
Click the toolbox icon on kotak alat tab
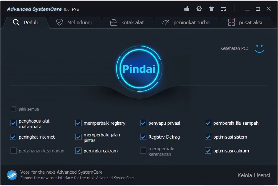[x=114, y=22]
